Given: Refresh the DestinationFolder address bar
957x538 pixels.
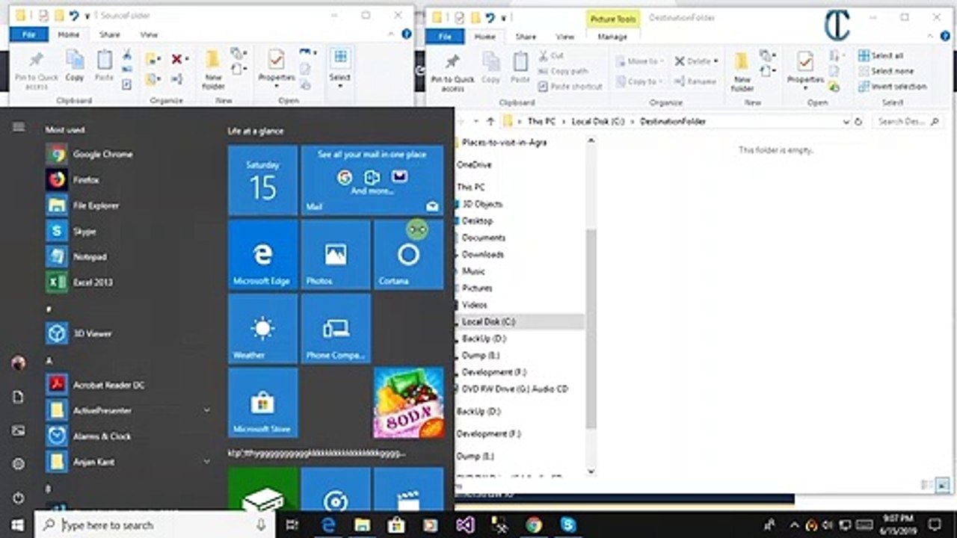Looking at the screenshot, I should tap(858, 121).
